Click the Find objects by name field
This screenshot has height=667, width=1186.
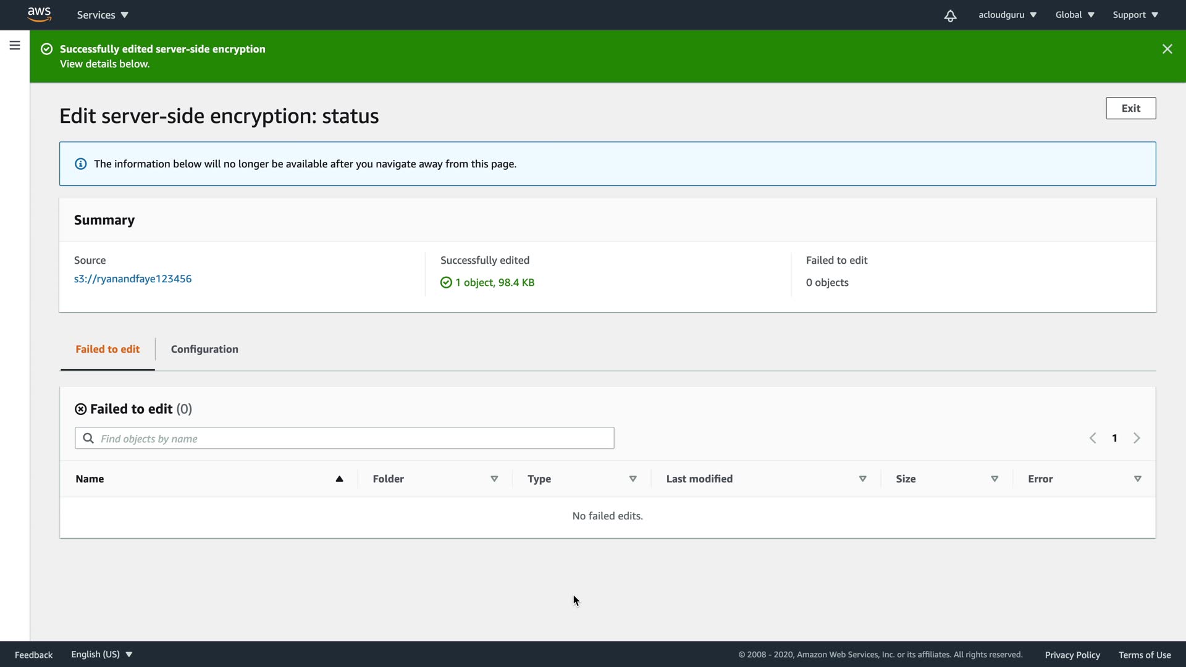tap(352, 438)
